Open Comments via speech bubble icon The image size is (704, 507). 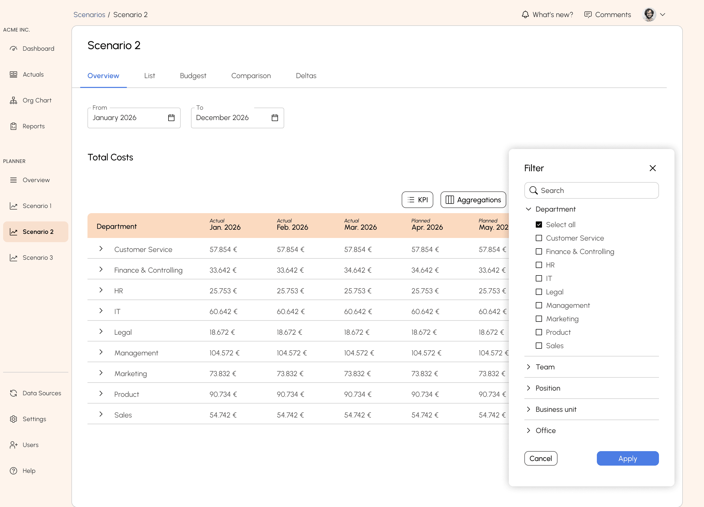coord(588,14)
